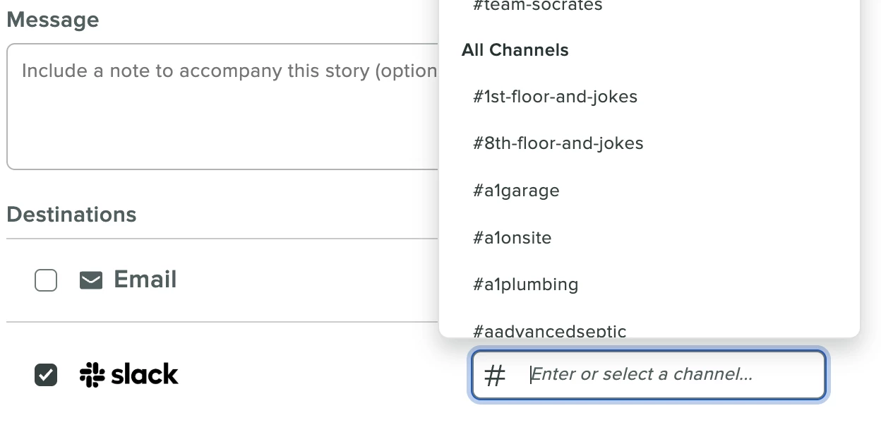Select #8th-floor-and-jokes channel
The image size is (881, 425).
click(x=558, y=143)
